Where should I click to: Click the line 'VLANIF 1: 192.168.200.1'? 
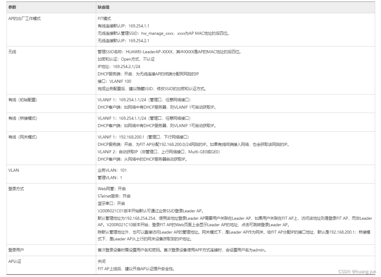[x=144, y=137]
